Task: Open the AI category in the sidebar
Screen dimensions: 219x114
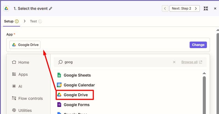Action: (17, 86)
